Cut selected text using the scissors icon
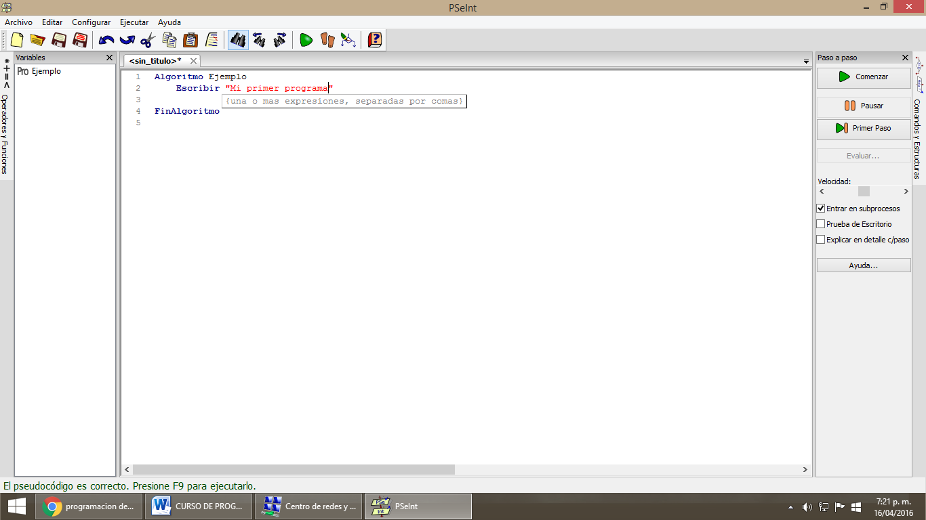926x520 pixels. (x=148, y=40)
